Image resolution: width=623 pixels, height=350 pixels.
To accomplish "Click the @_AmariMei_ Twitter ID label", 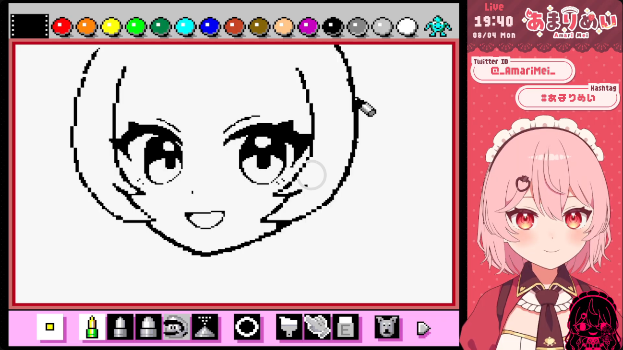I will pyautogui.click(x=523, y=71).
